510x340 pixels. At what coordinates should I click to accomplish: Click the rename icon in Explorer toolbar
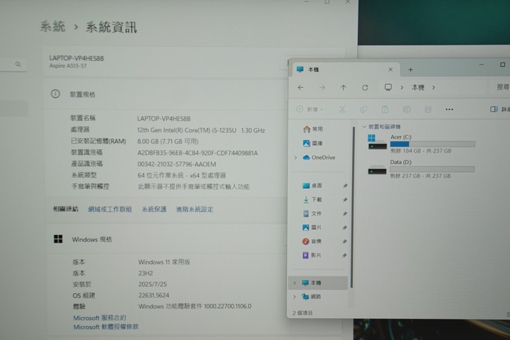(407, 110)
